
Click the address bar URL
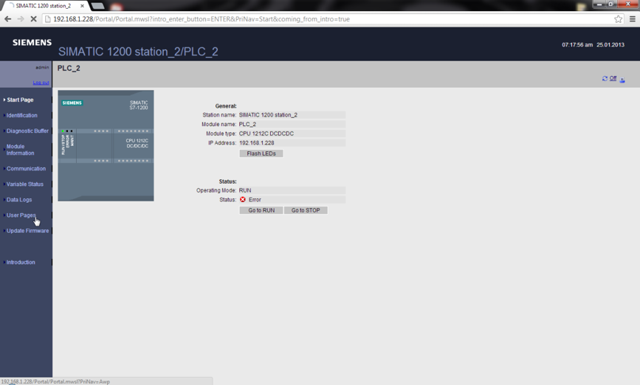click(x=202, y=19)
